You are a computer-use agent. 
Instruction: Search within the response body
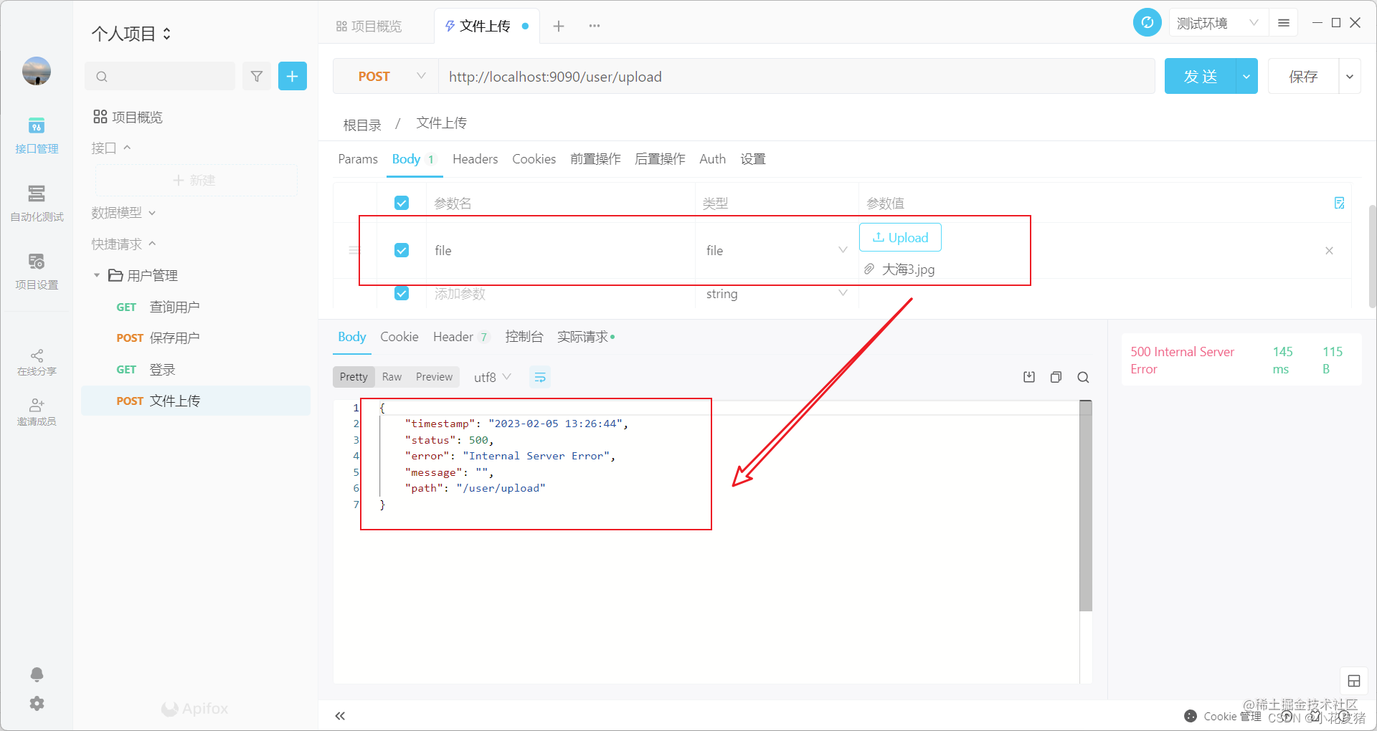pos(1083,377)
